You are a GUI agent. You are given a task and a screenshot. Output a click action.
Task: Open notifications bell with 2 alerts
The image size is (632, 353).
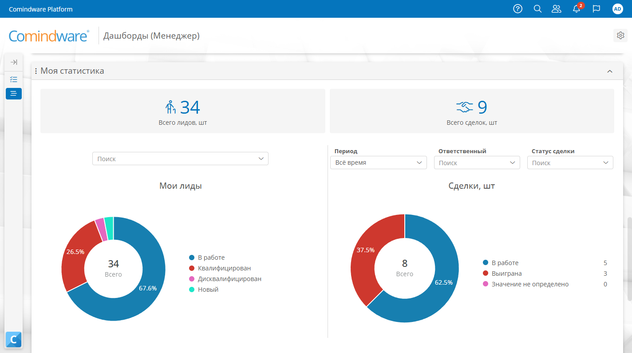pyautogui.click(x=577, y=9)
